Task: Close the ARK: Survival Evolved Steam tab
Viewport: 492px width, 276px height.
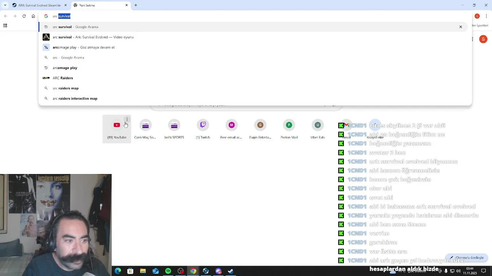Action: [x=66, y=5]
